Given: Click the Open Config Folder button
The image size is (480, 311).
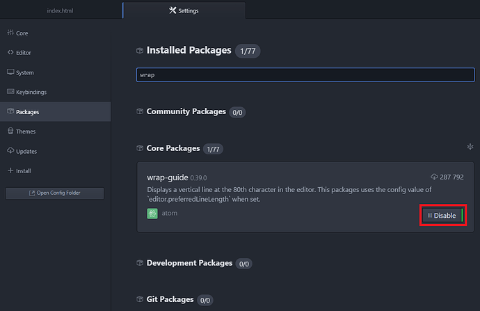Looking at the screenshot, I should point(54,193).
